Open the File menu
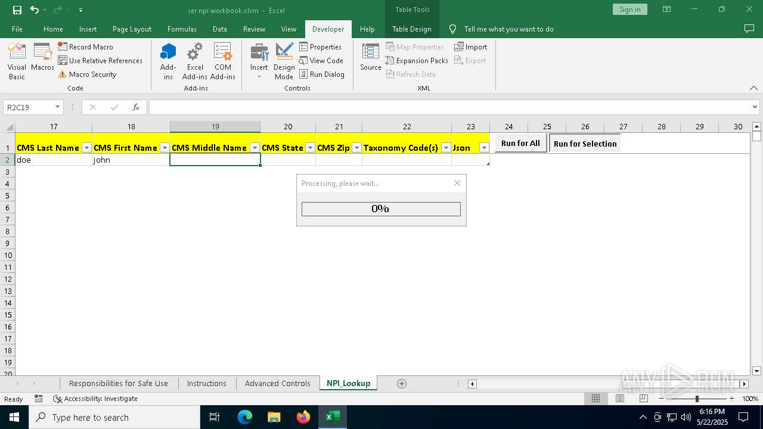Viewport: 763px width, 429px height. (17, 29)
